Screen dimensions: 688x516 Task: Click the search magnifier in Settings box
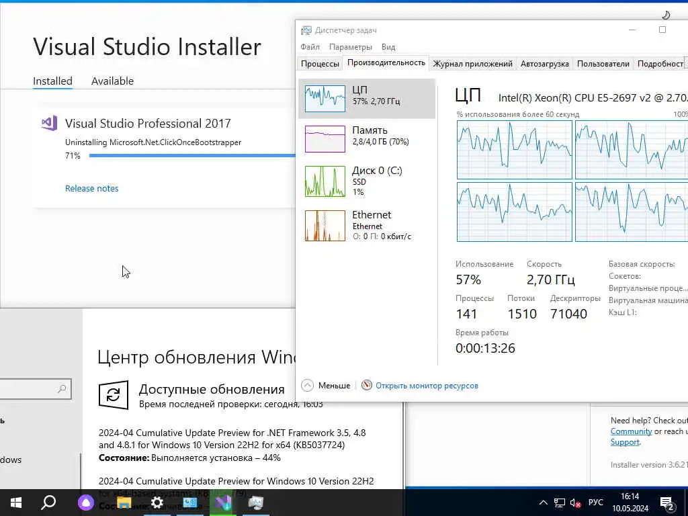tap(62, 389)
